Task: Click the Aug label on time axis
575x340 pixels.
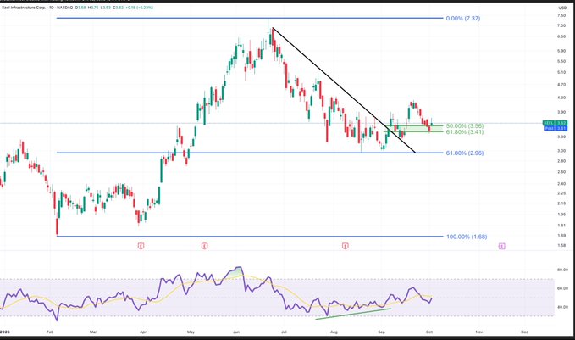Action: tap(334, 332)
